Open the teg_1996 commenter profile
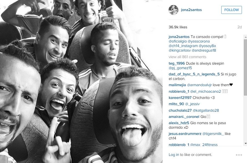 [x=177, y=63]
